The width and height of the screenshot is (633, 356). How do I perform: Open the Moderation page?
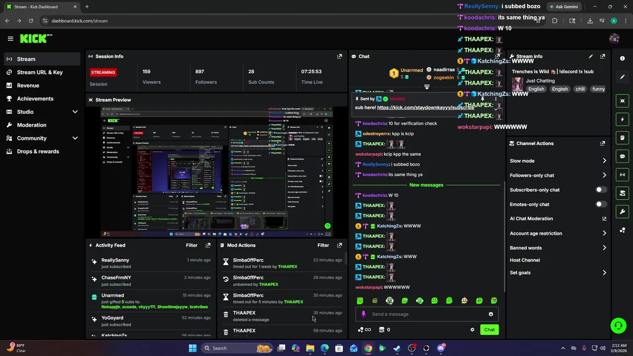[x=42, y=125]
